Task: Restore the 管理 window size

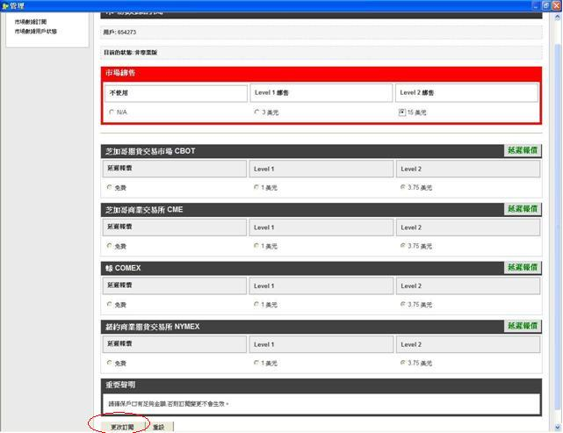Action: [x=546, y=6]
